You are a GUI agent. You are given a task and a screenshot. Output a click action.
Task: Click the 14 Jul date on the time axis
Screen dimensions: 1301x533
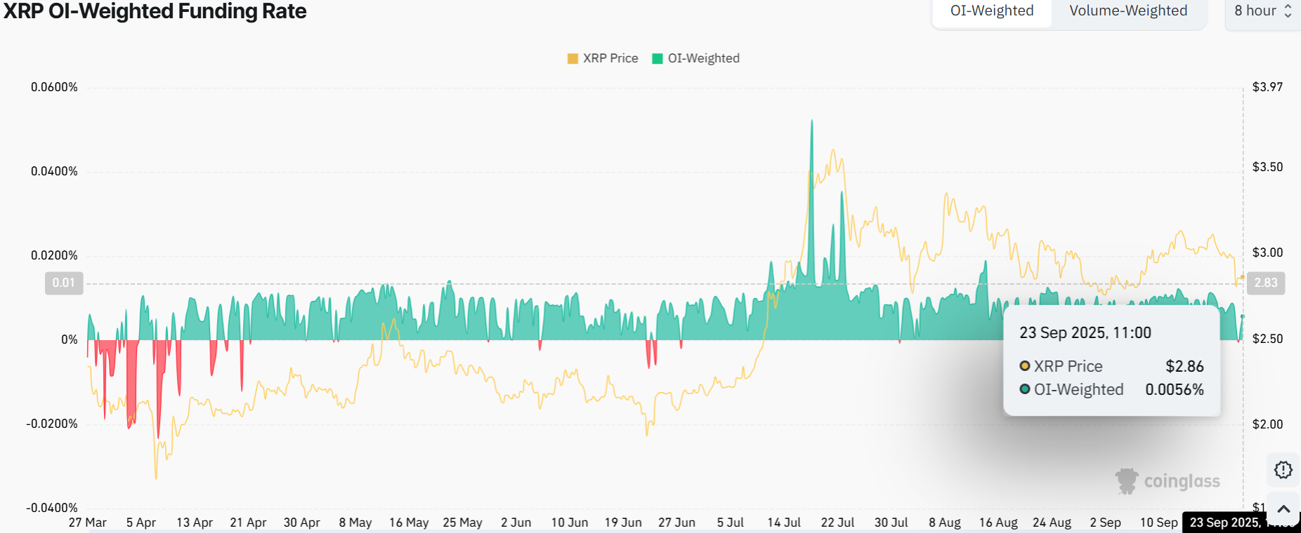pyautogui.click(x=784, y=522)
